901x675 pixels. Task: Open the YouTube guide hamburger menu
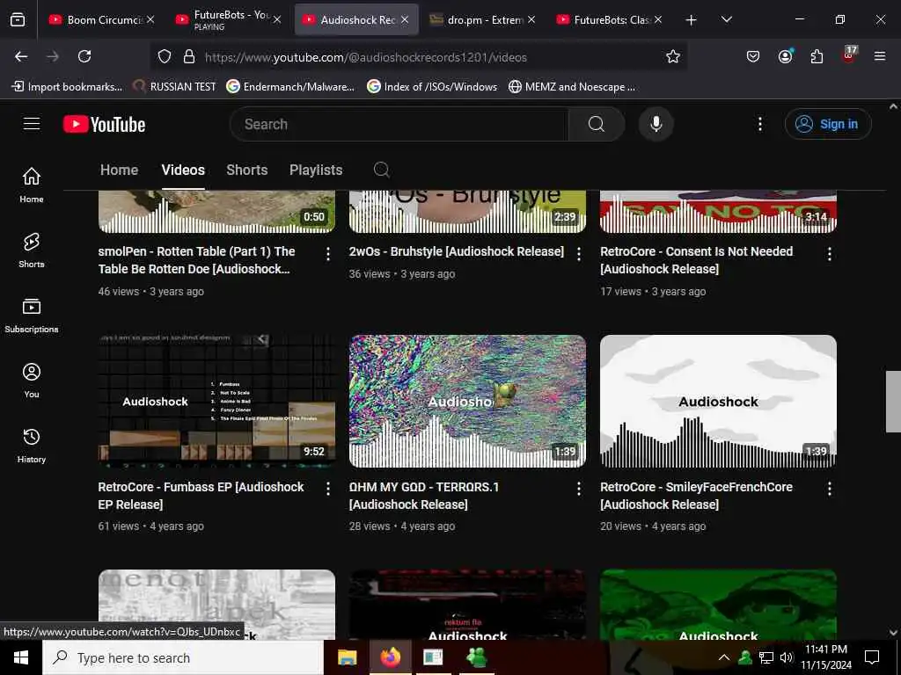click(x=32, y=124)
